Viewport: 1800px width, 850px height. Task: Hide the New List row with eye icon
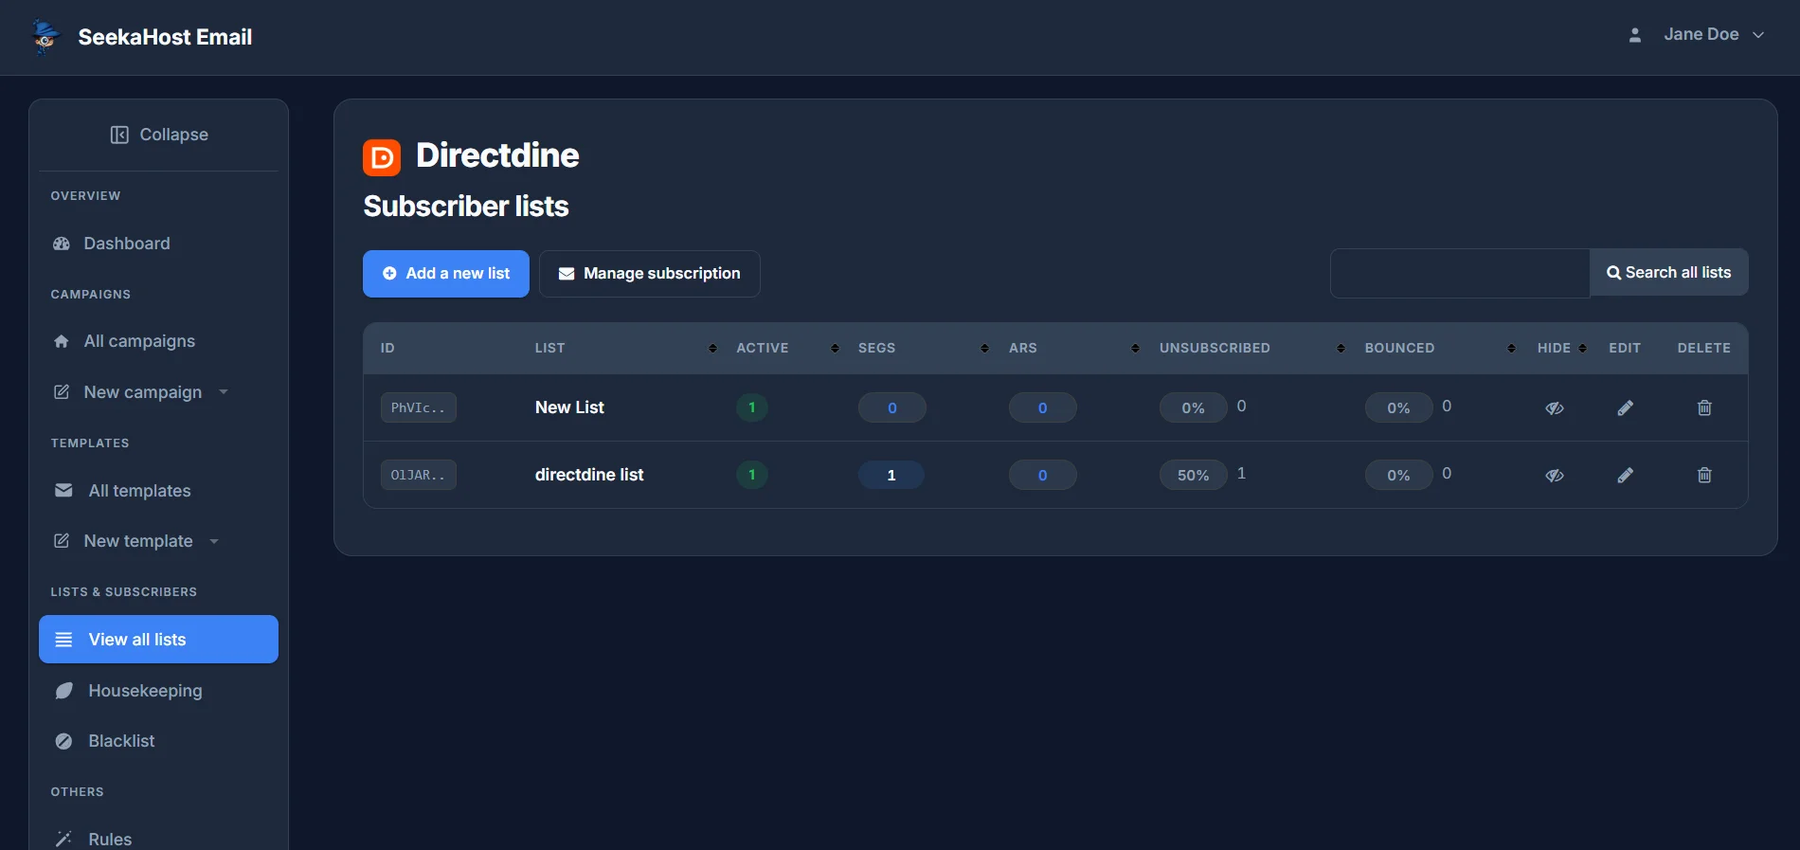[1555, 408]
